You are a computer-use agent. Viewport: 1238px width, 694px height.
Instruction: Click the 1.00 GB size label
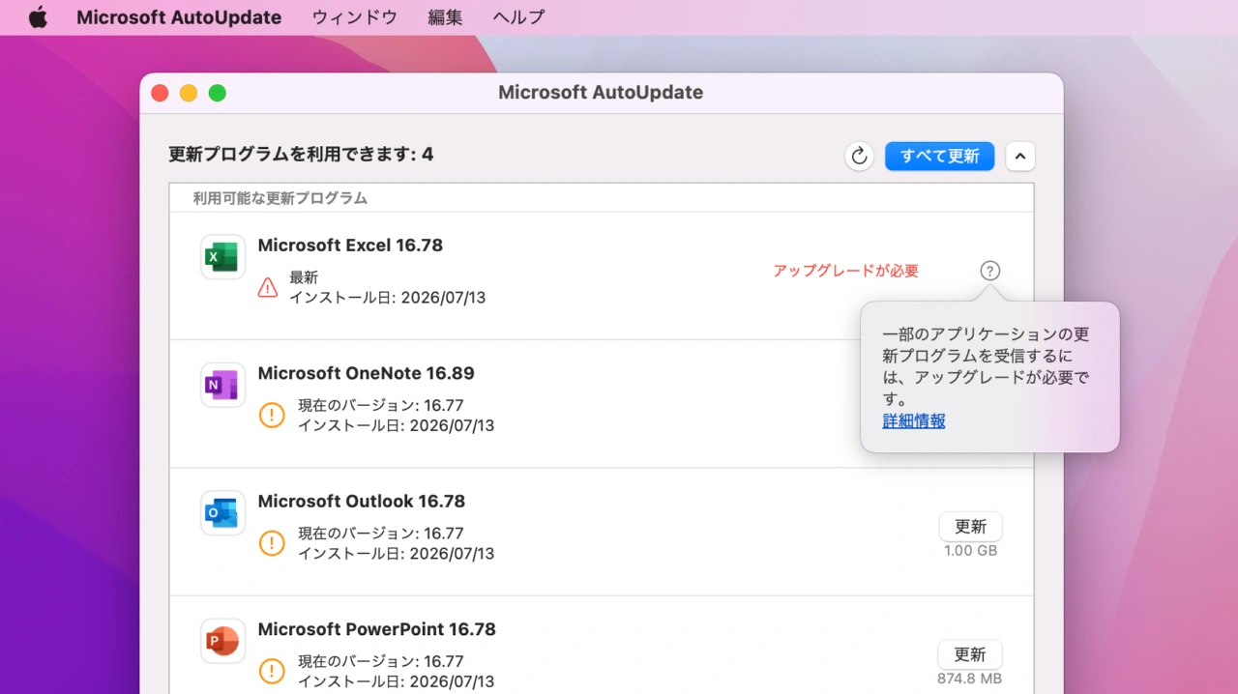pos(970,551)
